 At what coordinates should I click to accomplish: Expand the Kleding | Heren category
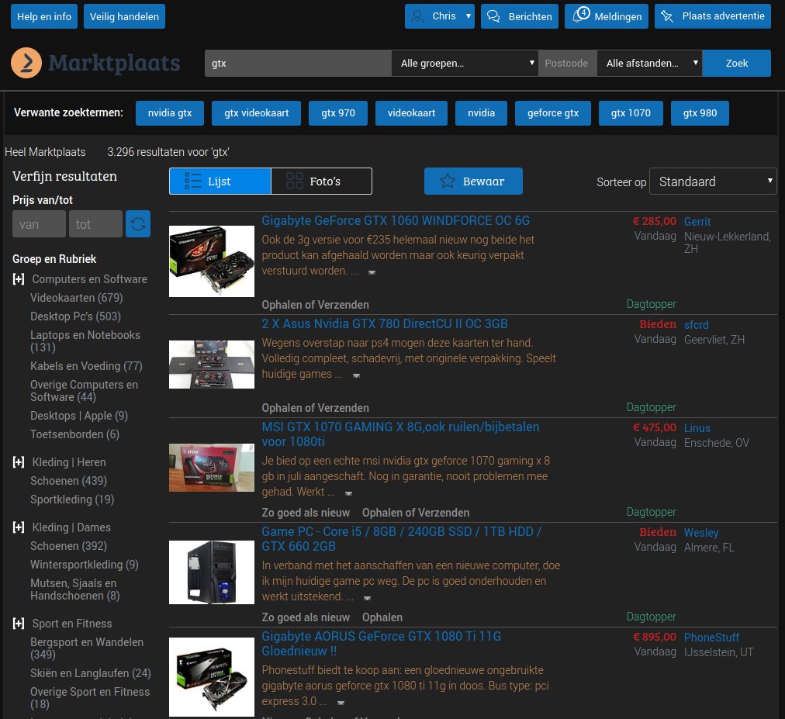coord(18,461)
